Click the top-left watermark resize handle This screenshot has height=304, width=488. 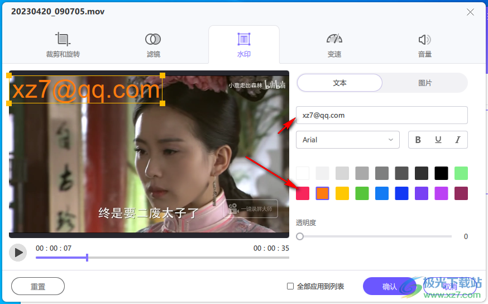[x=9, y=75]
